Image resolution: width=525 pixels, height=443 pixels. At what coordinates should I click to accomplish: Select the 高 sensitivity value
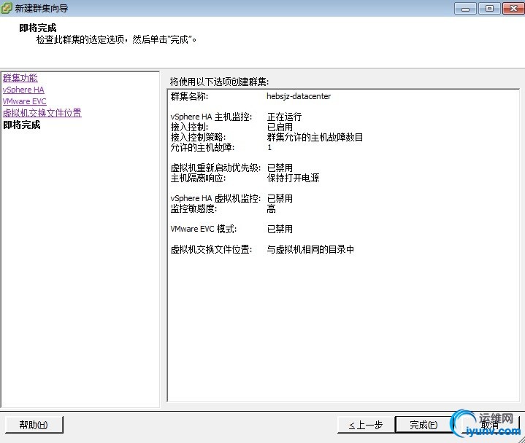(x=271, y=209)
